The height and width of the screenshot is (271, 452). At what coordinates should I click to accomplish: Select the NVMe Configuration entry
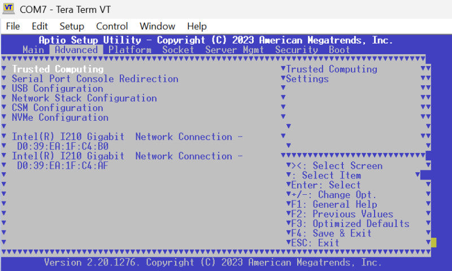(60, 117)
